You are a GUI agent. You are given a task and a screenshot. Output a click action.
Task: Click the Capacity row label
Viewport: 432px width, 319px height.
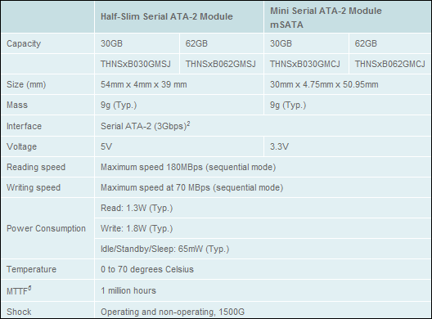(x=24, y=43)
